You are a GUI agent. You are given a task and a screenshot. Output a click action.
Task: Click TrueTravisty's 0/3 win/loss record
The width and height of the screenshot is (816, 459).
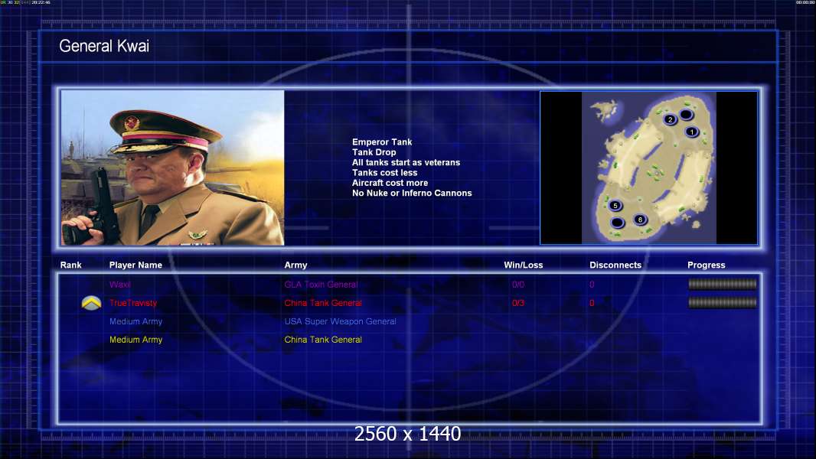point(517,303)
